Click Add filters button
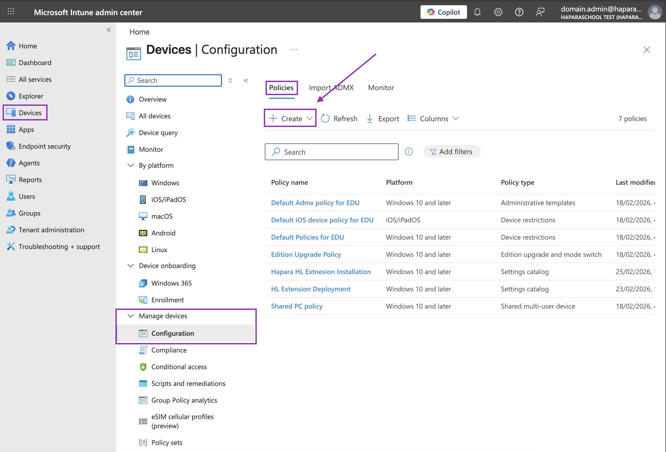 click(x=452, y=152)
